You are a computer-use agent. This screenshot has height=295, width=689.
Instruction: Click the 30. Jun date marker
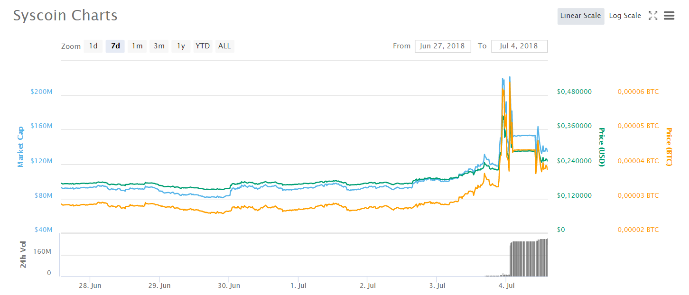(229, 286)
